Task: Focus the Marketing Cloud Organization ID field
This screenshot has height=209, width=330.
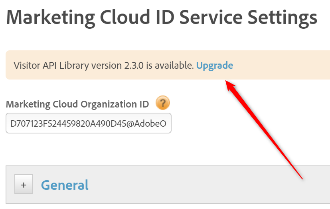Action: 88,124
